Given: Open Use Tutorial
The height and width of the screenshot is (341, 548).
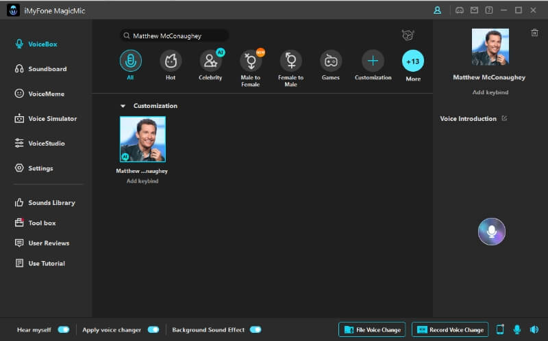Looking at the screenshot, I should [x=40, y=263].
